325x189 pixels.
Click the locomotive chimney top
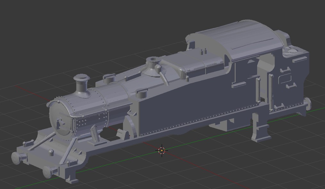coord(81,78)
